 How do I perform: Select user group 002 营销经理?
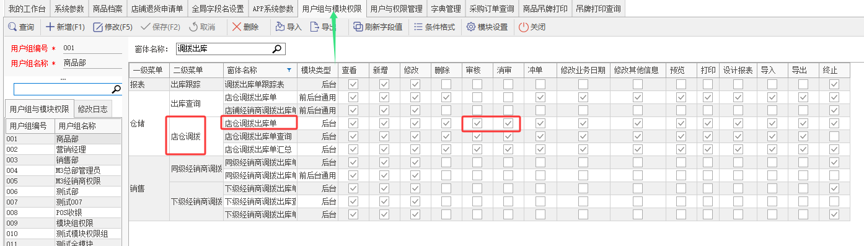click(x=63, y=149)
